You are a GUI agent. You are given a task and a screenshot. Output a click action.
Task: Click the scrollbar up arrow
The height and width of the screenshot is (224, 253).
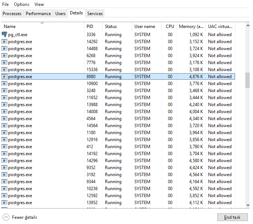(x=248, y=25)
